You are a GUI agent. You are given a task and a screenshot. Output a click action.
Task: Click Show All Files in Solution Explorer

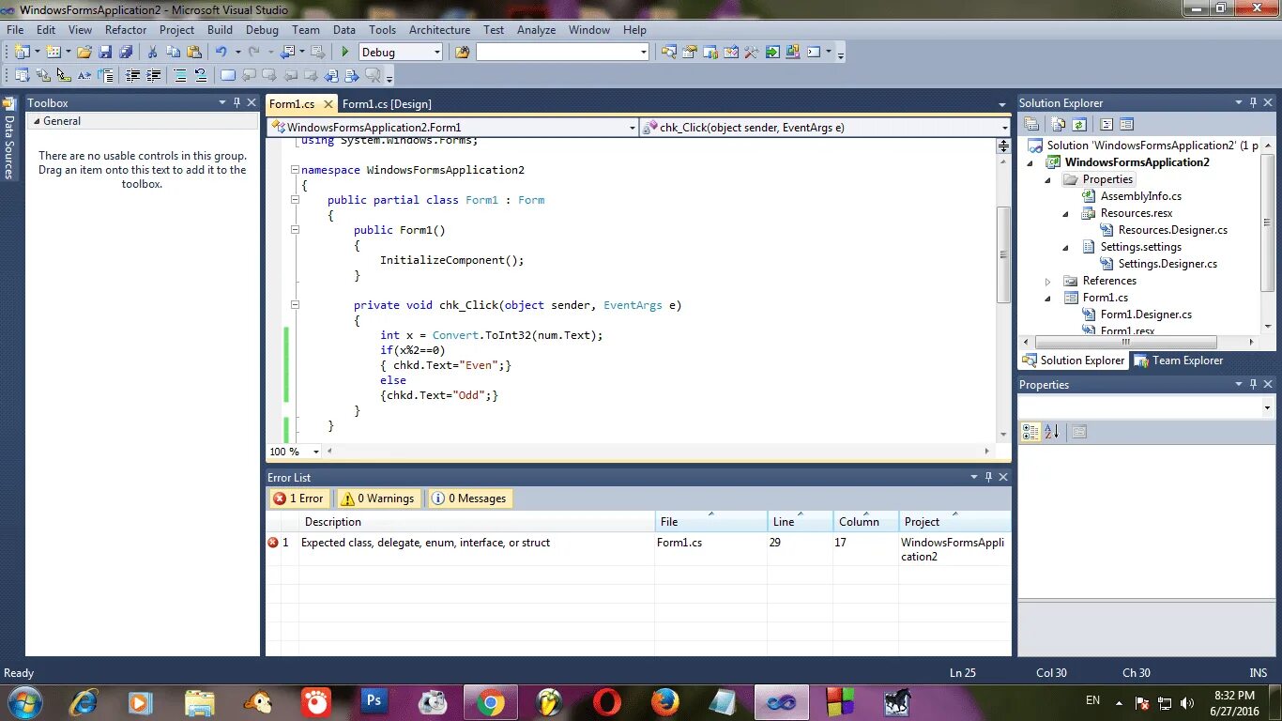click(1059, 124)
